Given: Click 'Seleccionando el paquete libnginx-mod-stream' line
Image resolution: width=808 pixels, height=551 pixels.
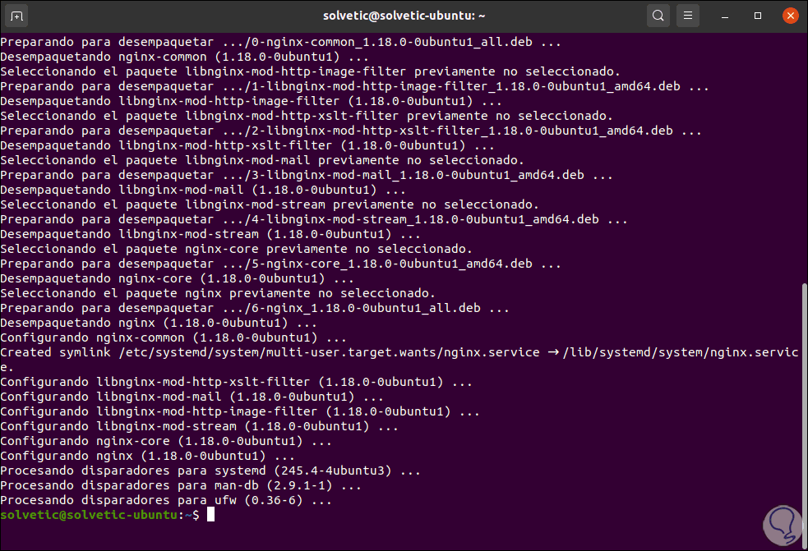Looking at the screenshot, I should coord(270,204).
